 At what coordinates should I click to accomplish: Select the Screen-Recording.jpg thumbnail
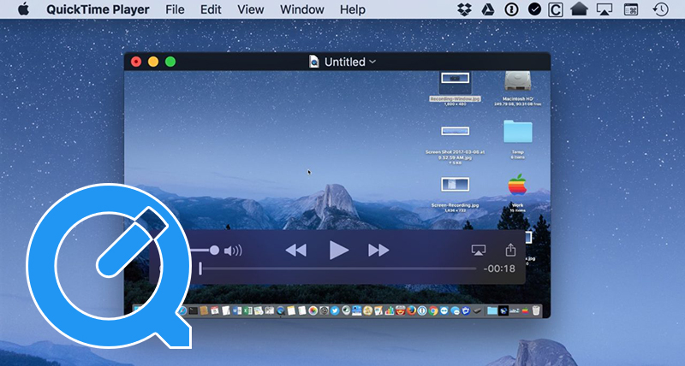click(455, 185)
